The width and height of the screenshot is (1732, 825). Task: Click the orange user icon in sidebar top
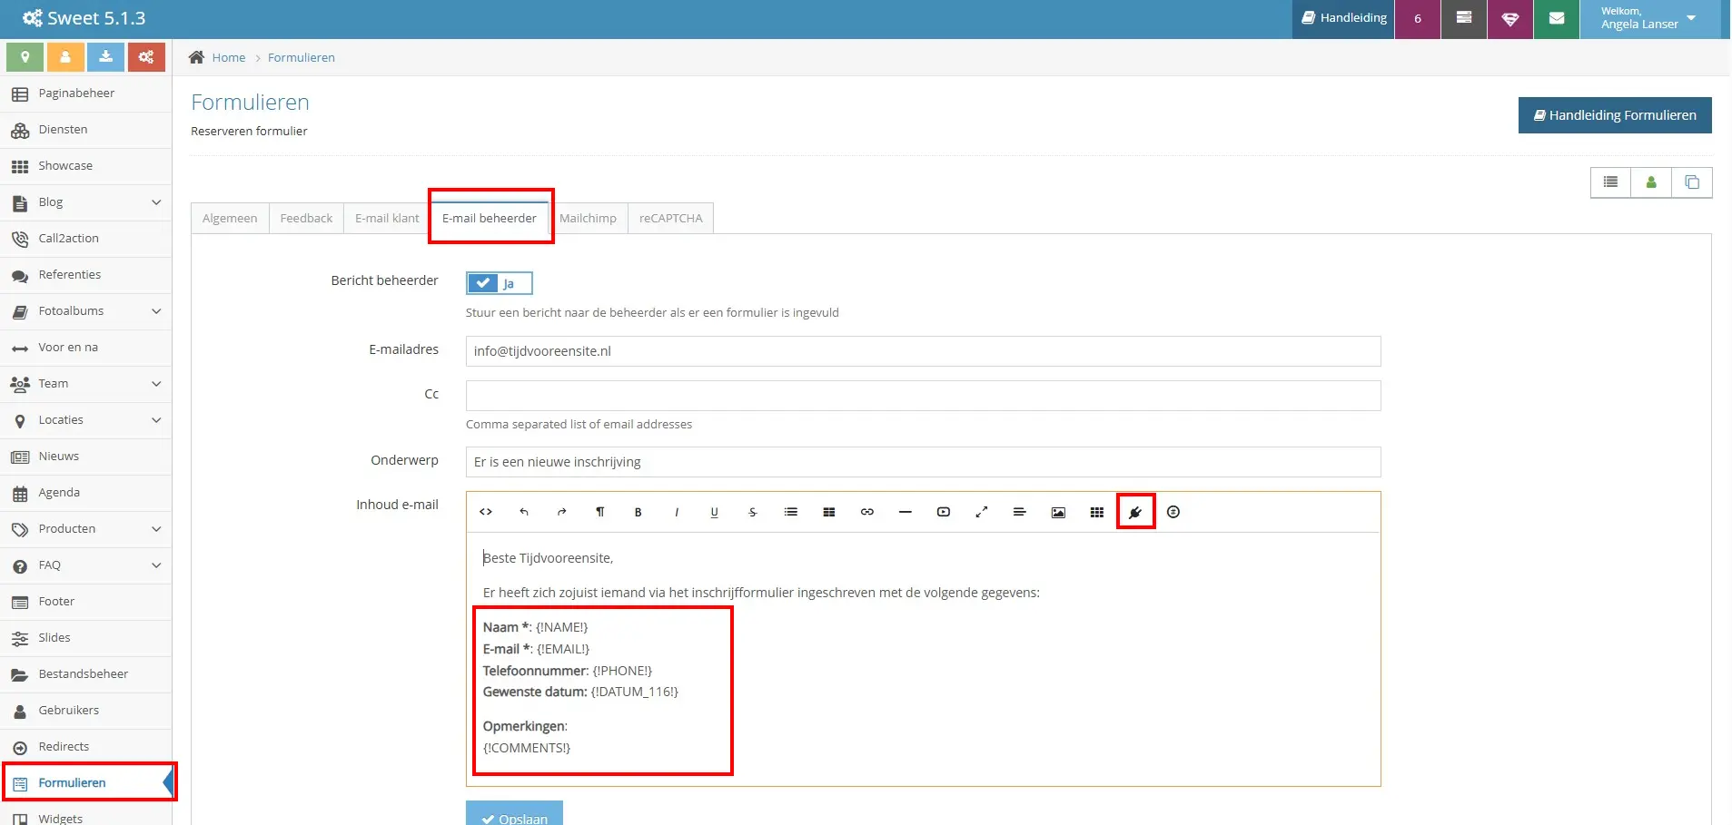pyautogui.click(x=65, y=57)
